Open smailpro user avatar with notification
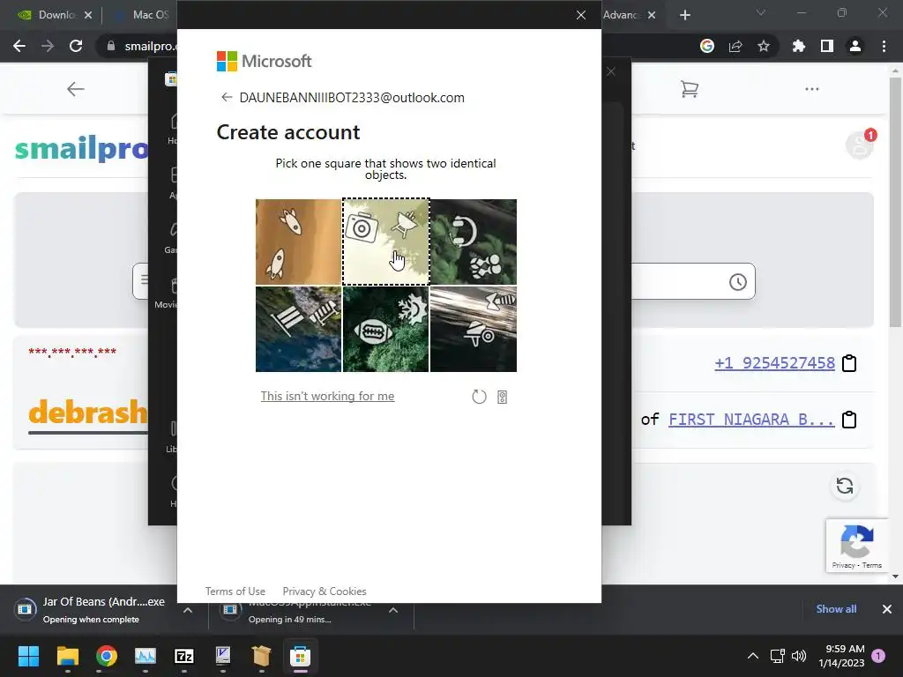Screen dimensions: 903x677 click(860, 145)
